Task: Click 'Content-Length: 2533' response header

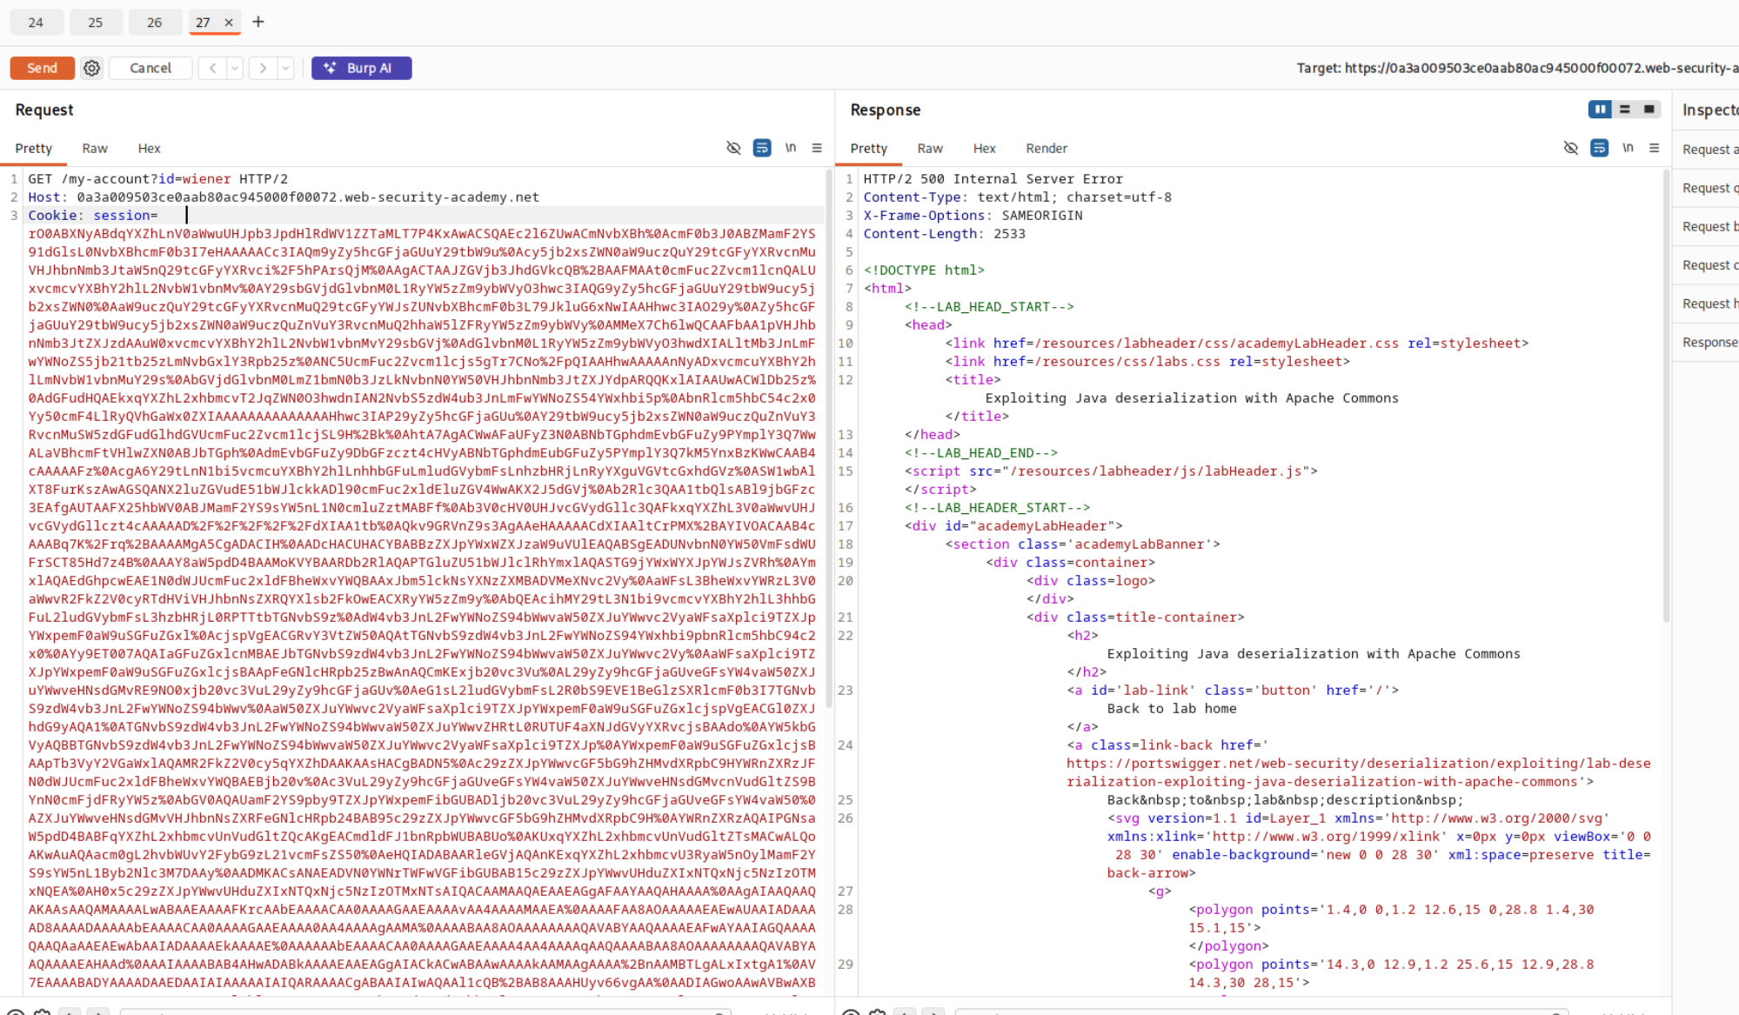Action: click(x=944, y=234)
